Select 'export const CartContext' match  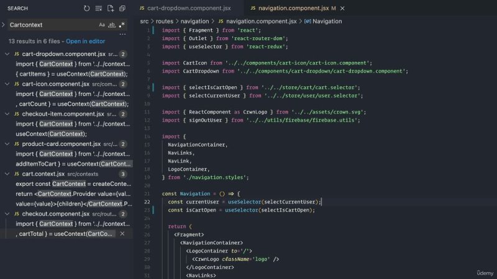[73, 184]
